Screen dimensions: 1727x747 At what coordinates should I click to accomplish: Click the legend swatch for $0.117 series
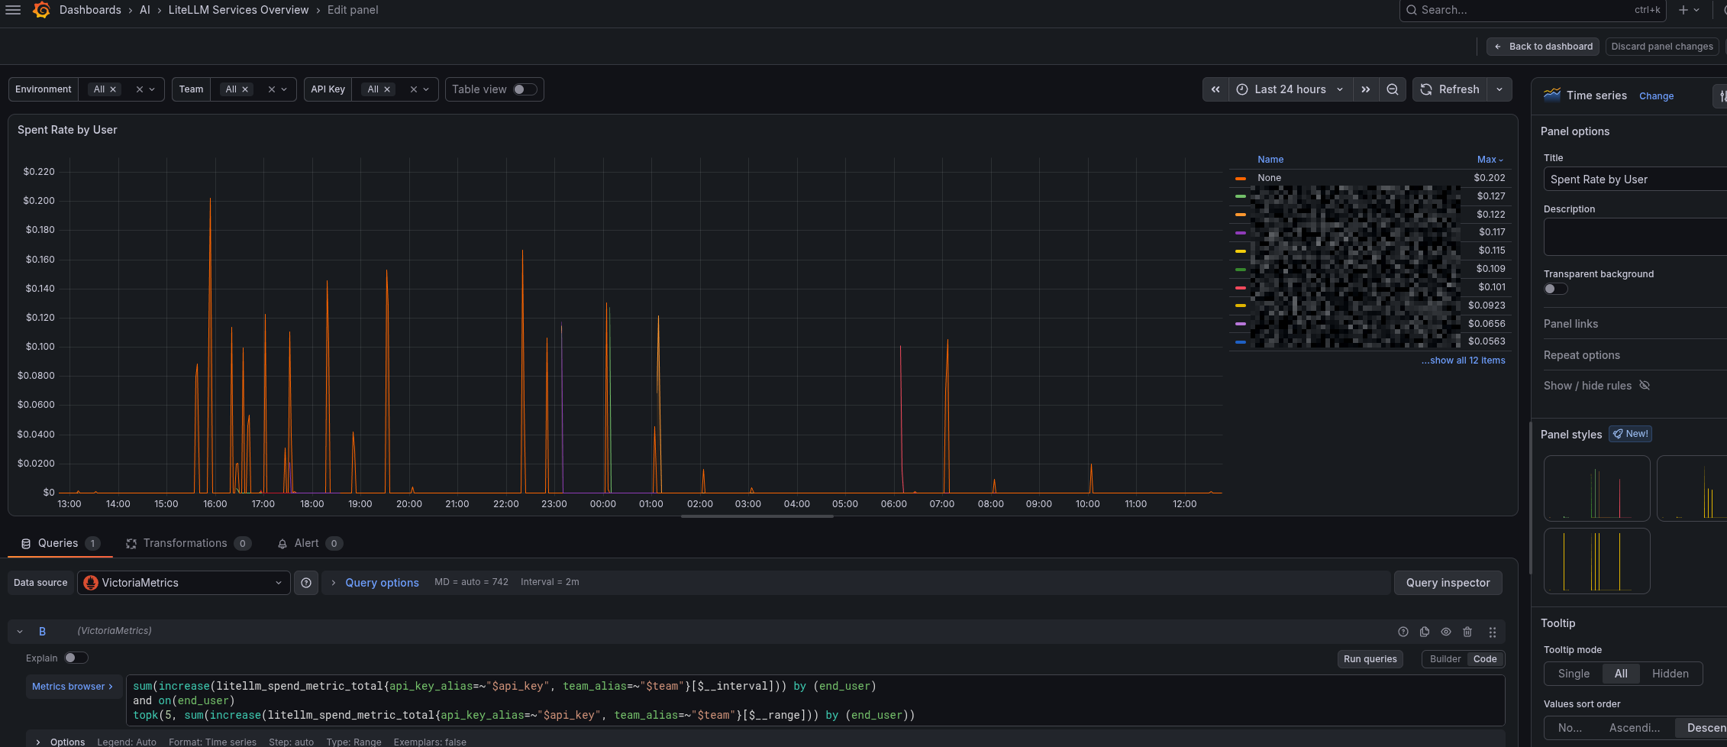point(1241,232)
